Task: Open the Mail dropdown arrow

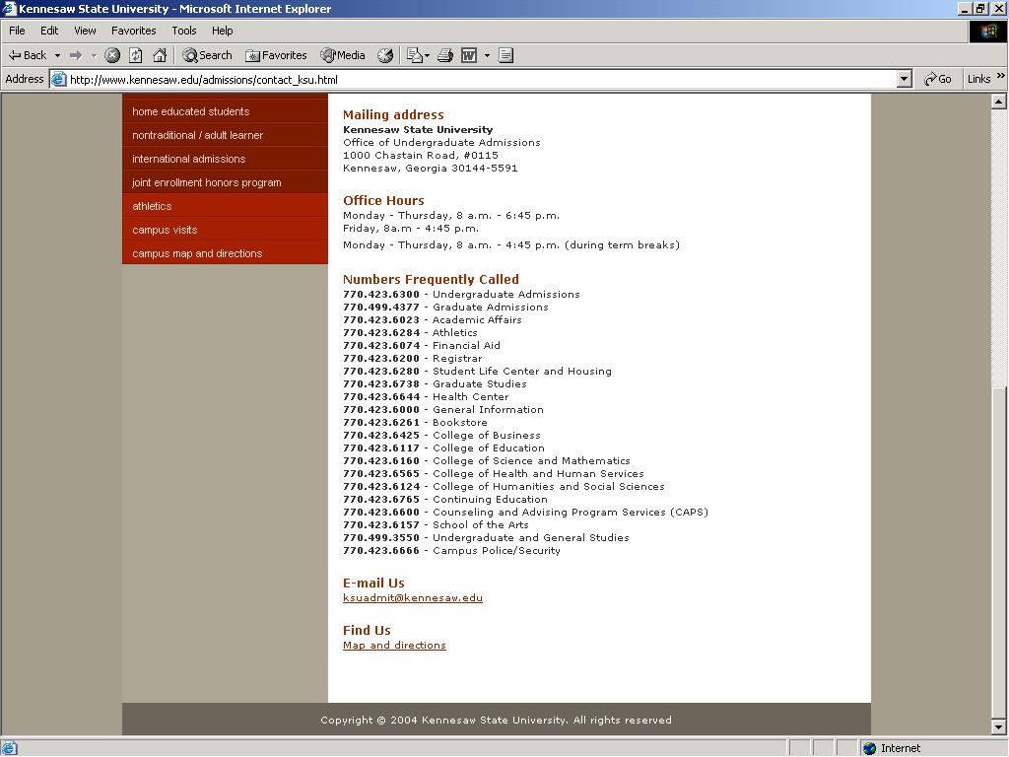Action: pyautogui.click(x=428, y=55)
